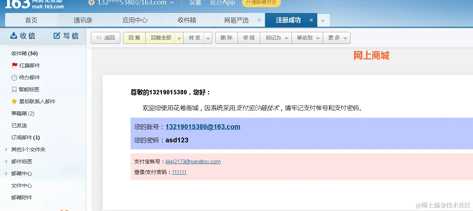Switch to the 应用中心 tab
The width and height of the screenshot is (473, 211).
135,20
